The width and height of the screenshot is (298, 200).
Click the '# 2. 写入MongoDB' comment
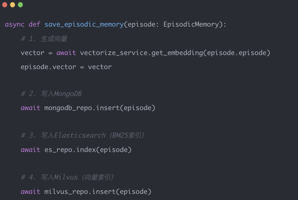click(x=51, y=94)
